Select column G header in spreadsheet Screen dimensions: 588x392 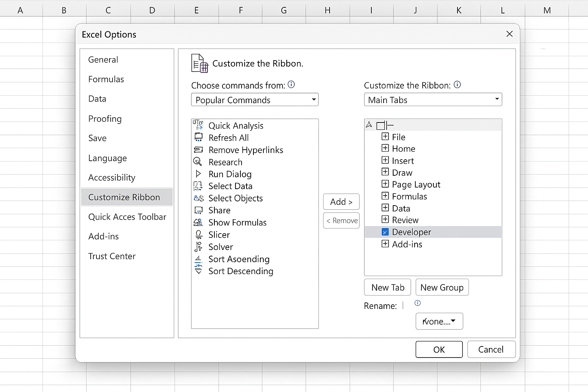coord(284,10)
